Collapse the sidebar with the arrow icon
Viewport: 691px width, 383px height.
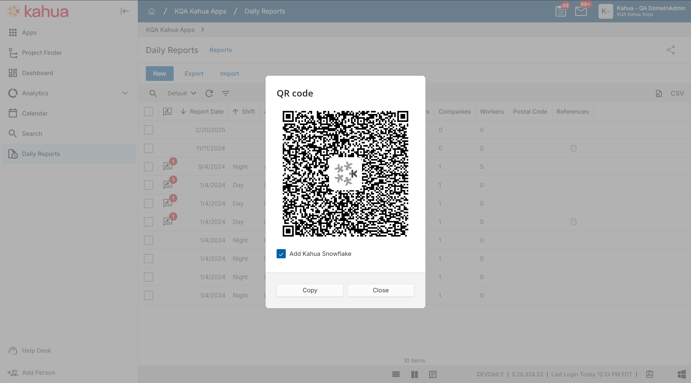pos(125,11)
